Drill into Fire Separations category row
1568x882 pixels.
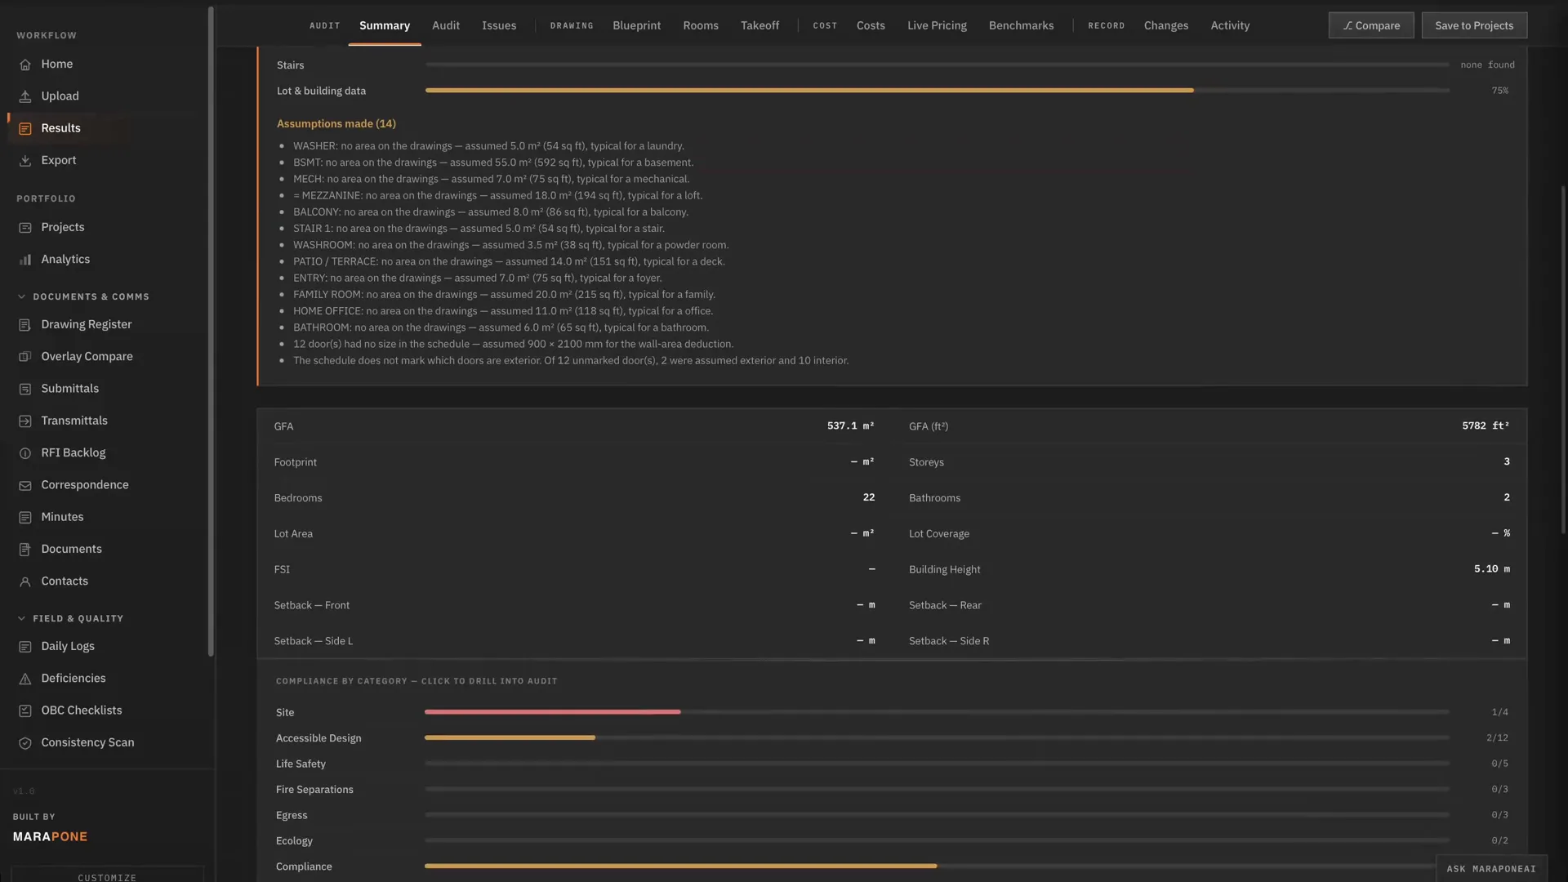point(892,790)
